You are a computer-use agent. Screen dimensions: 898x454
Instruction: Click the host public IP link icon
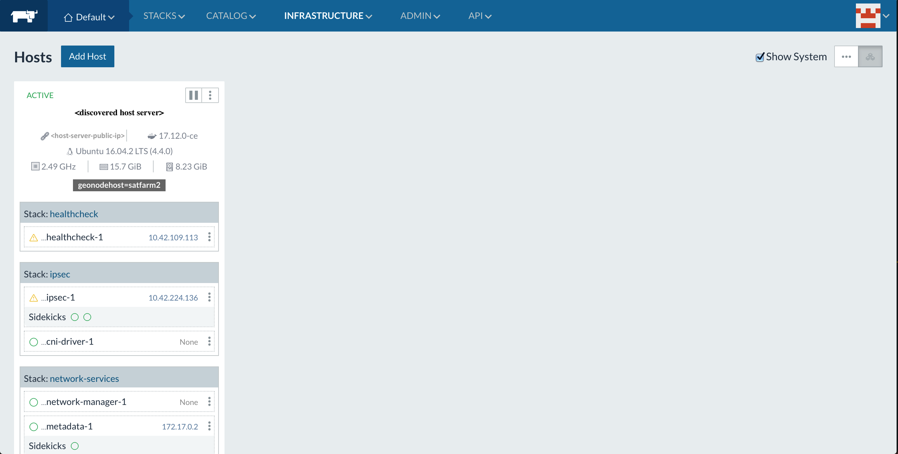coord(45,136)
